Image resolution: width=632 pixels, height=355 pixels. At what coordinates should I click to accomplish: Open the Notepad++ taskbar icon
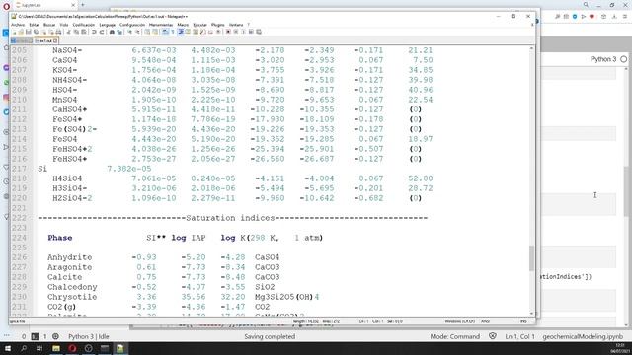pyautogui.click(x=120, y=348)
